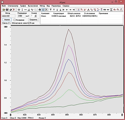Click the Анализ button

tap(7, 20)
